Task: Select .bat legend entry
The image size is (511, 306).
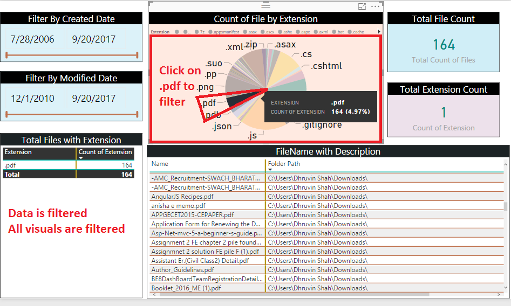Action: (338, 32)
